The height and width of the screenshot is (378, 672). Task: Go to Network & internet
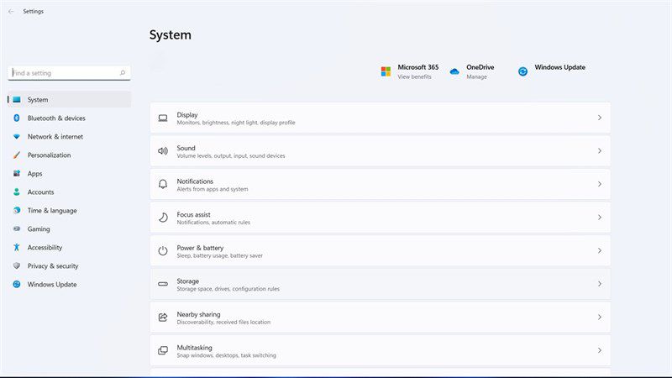(55, 136)
